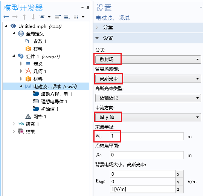Click the Ebg0 y component field
This screenshot has width=203, height=196.
click(x=143, y=182)
